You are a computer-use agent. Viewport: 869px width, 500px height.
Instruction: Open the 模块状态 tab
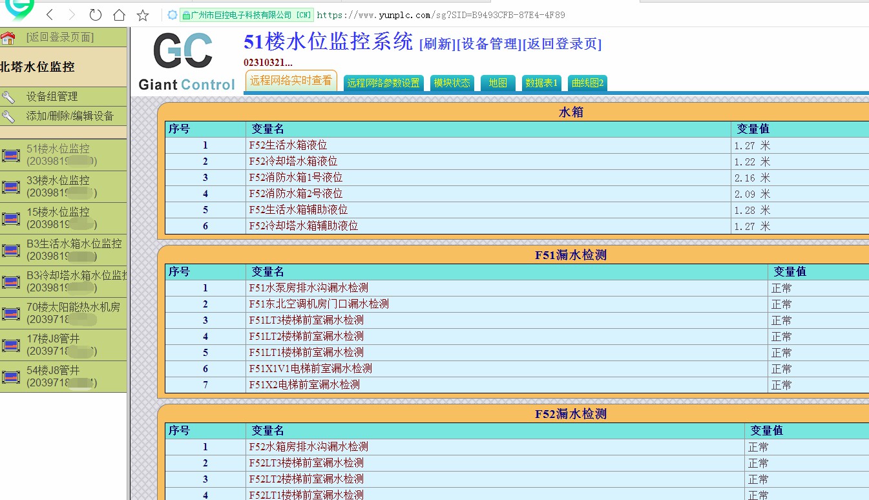point(452,83)
